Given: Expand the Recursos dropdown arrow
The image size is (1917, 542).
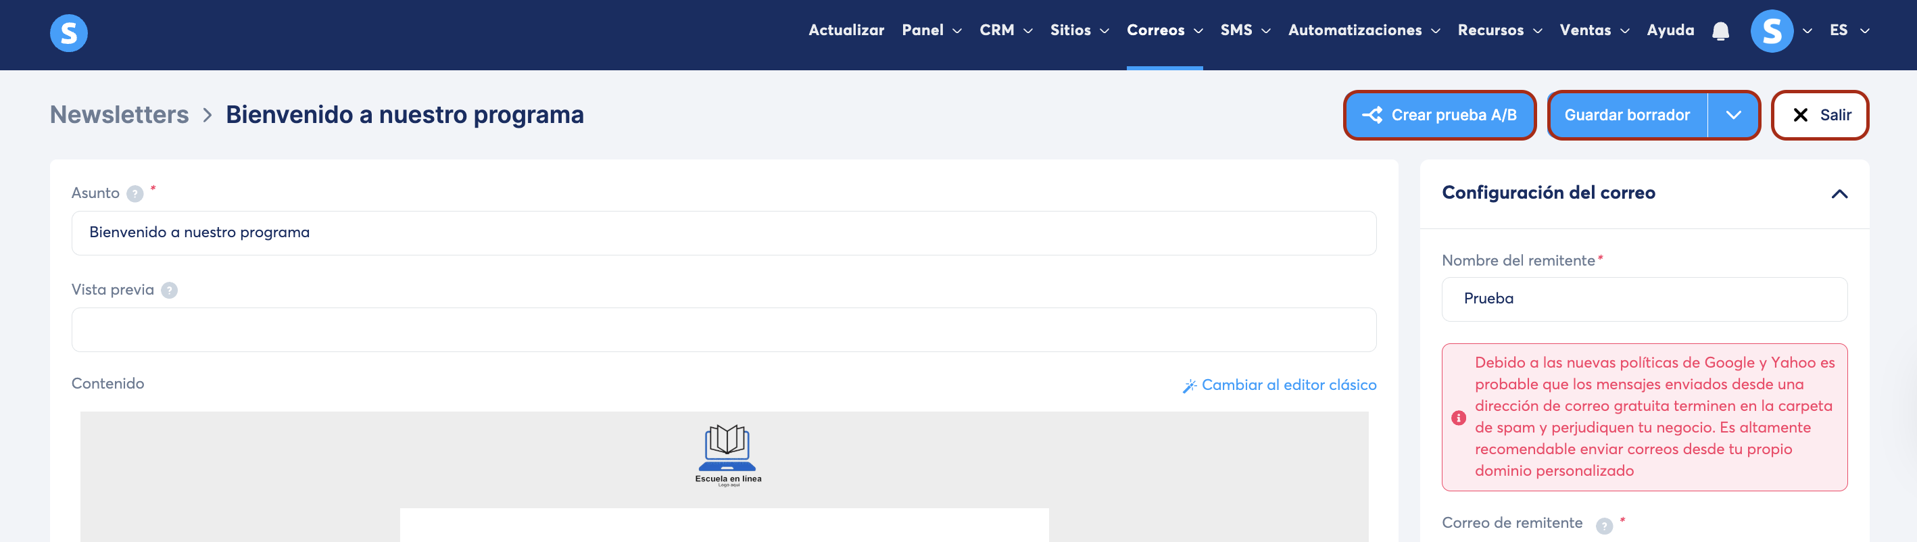Looking at the screenshot, I should (1536, 30).
